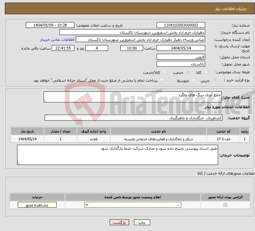Click the quantity cell 1 in the services table
This screenshot has height=231, width=255.
tap(61, 139)
